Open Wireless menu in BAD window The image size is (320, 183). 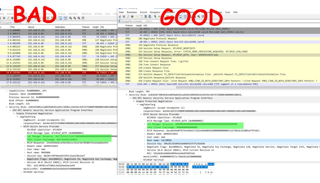point(98,14)
